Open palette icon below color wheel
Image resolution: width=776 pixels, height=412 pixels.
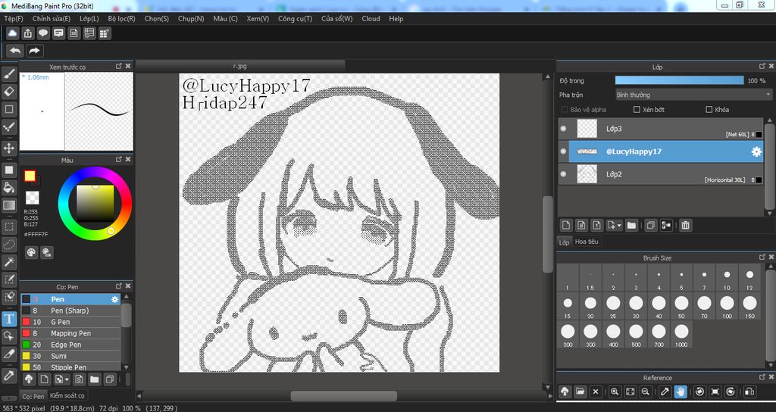point(31,253)
